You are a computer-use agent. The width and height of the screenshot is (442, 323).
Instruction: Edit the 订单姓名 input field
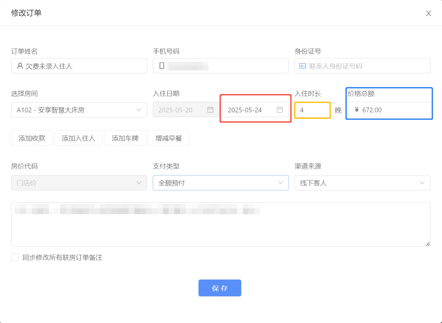tap(79, 66)
